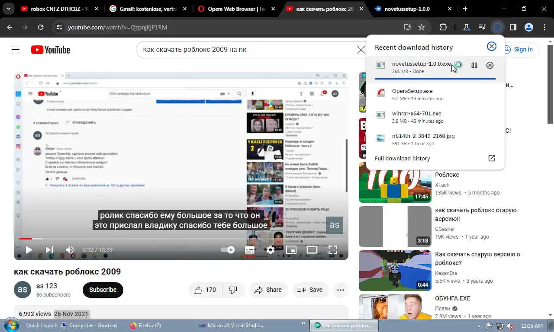Screen dimensions: 554x332
Task: Sign in to YouTube
Action: point(519,49)
